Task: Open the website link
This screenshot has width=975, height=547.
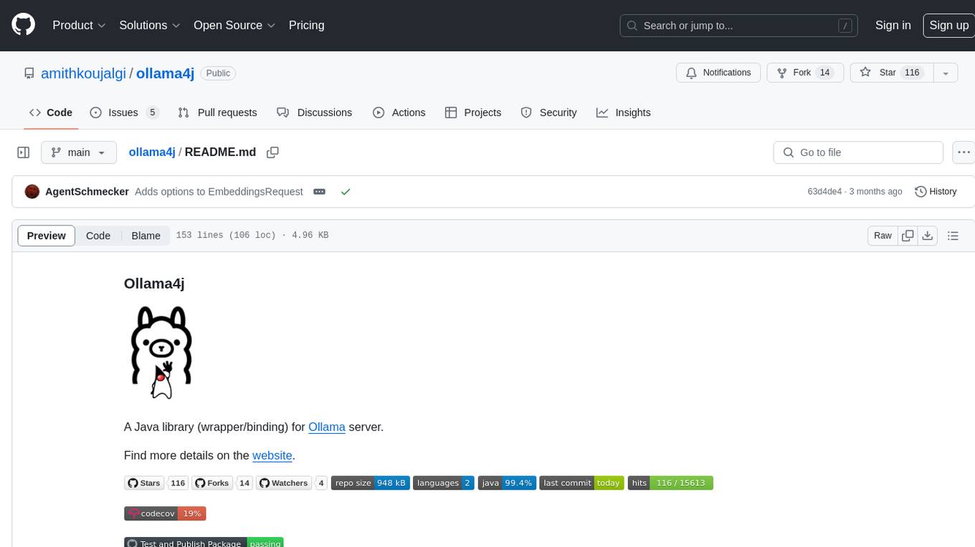Action: pos(272,455)
